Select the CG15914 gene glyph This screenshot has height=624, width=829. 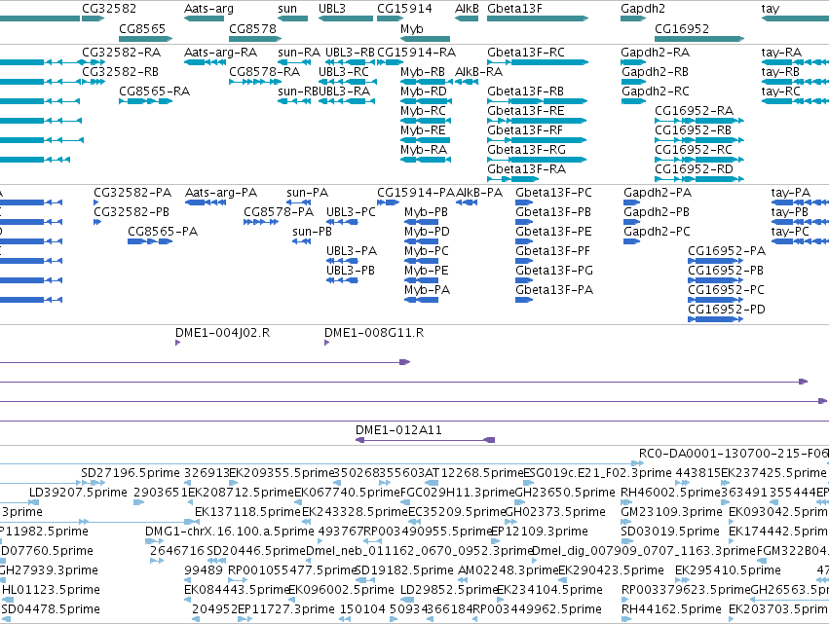[x=391, y=18]
